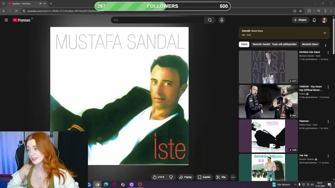Viewport: 335px width, 188px height.
Task: Click the address bar URL
Action: (65, 11)
